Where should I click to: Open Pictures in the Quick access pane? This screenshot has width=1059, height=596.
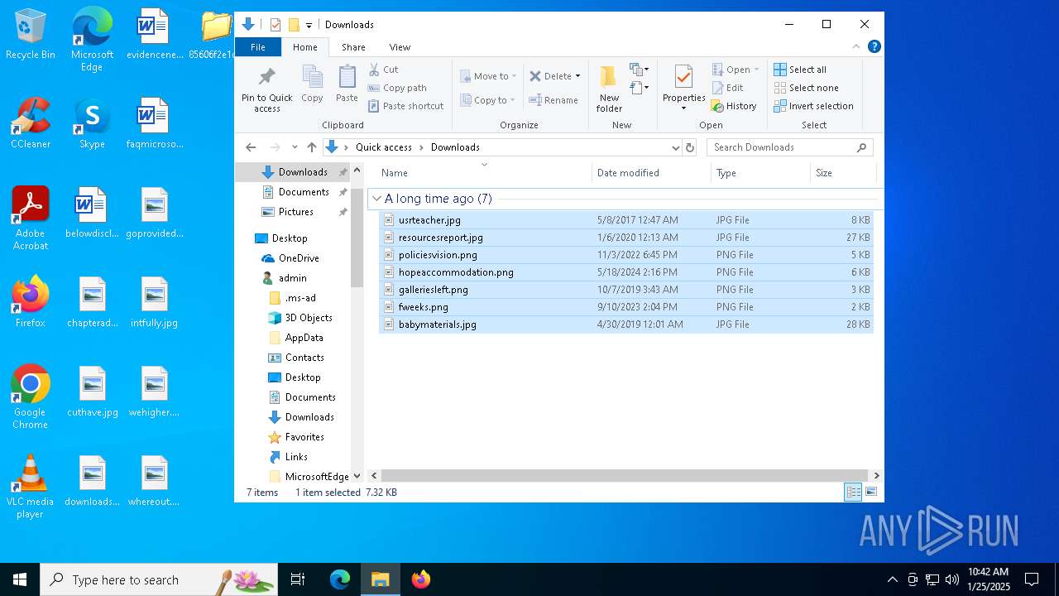point(295,212)
